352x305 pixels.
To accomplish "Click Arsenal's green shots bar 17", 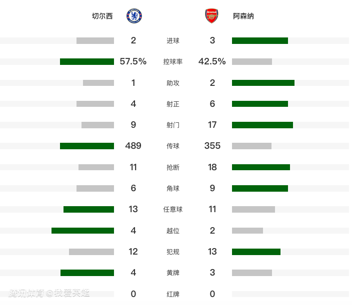I will pos(262,125).
